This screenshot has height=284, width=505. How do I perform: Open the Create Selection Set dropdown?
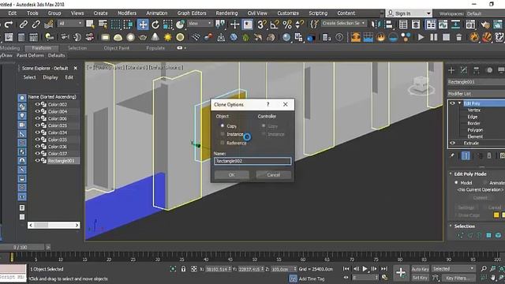pyautogui.click(x=343, y=23)
